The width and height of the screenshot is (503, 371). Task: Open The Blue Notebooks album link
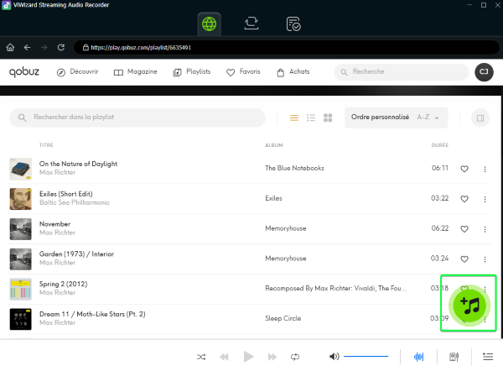[294, 168]
